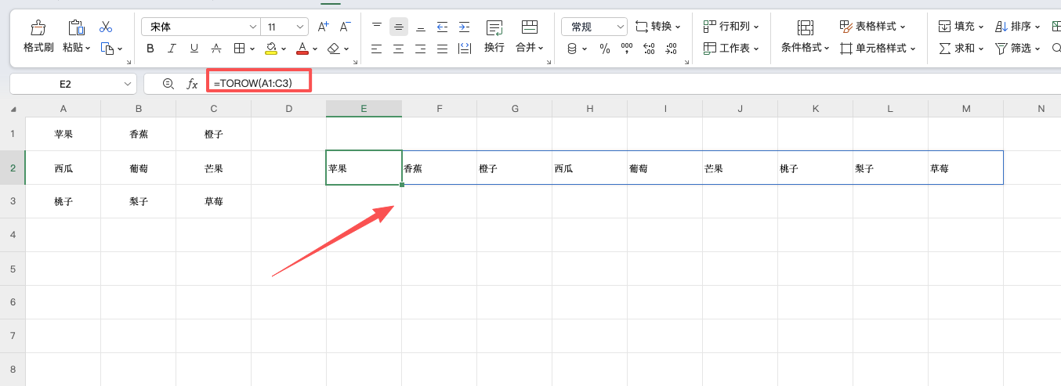Click the Name Box showing E2
This screenshot has height=386, width=1061.
tap(73, 84)
